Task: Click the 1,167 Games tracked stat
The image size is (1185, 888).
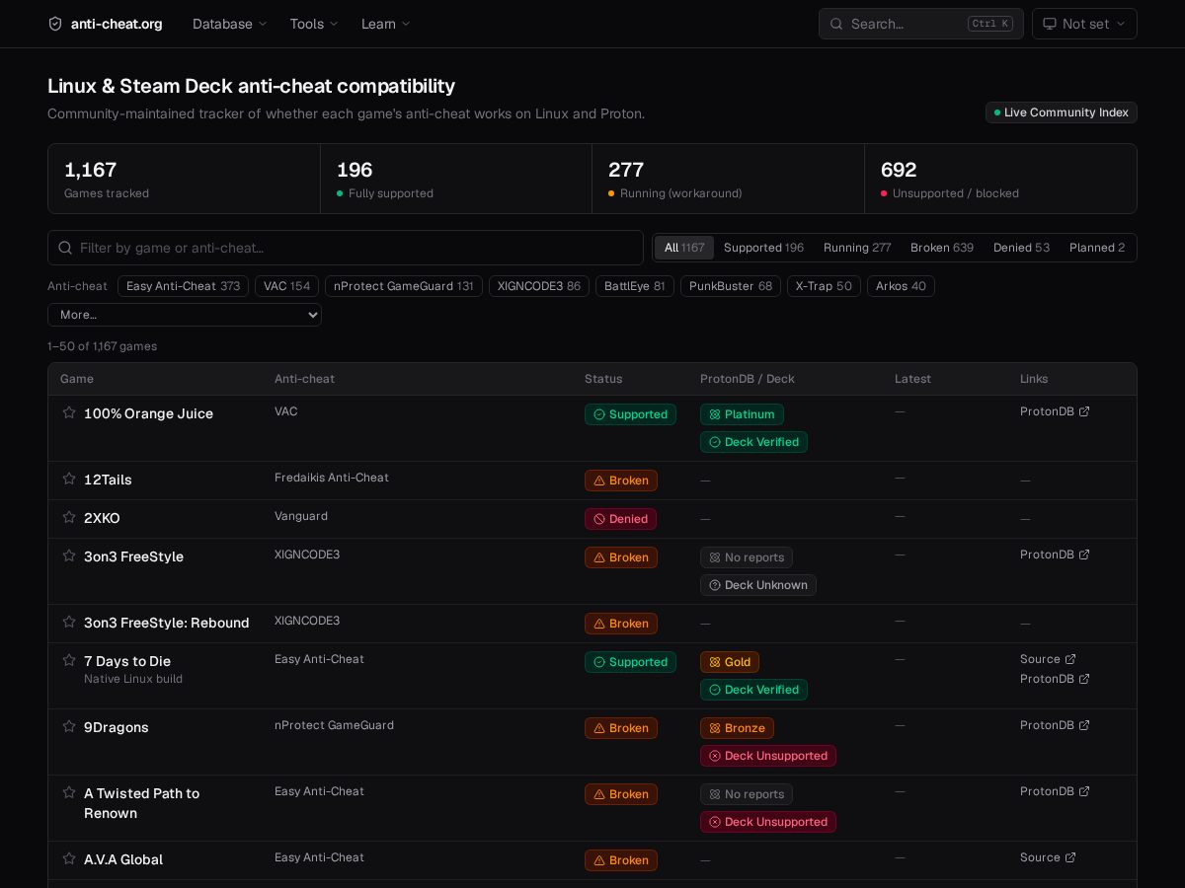Action: 184,179
